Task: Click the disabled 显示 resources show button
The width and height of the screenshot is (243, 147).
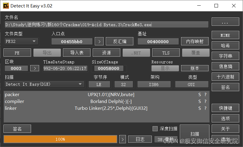Action: pyautogui.click(x=165, y=68)
